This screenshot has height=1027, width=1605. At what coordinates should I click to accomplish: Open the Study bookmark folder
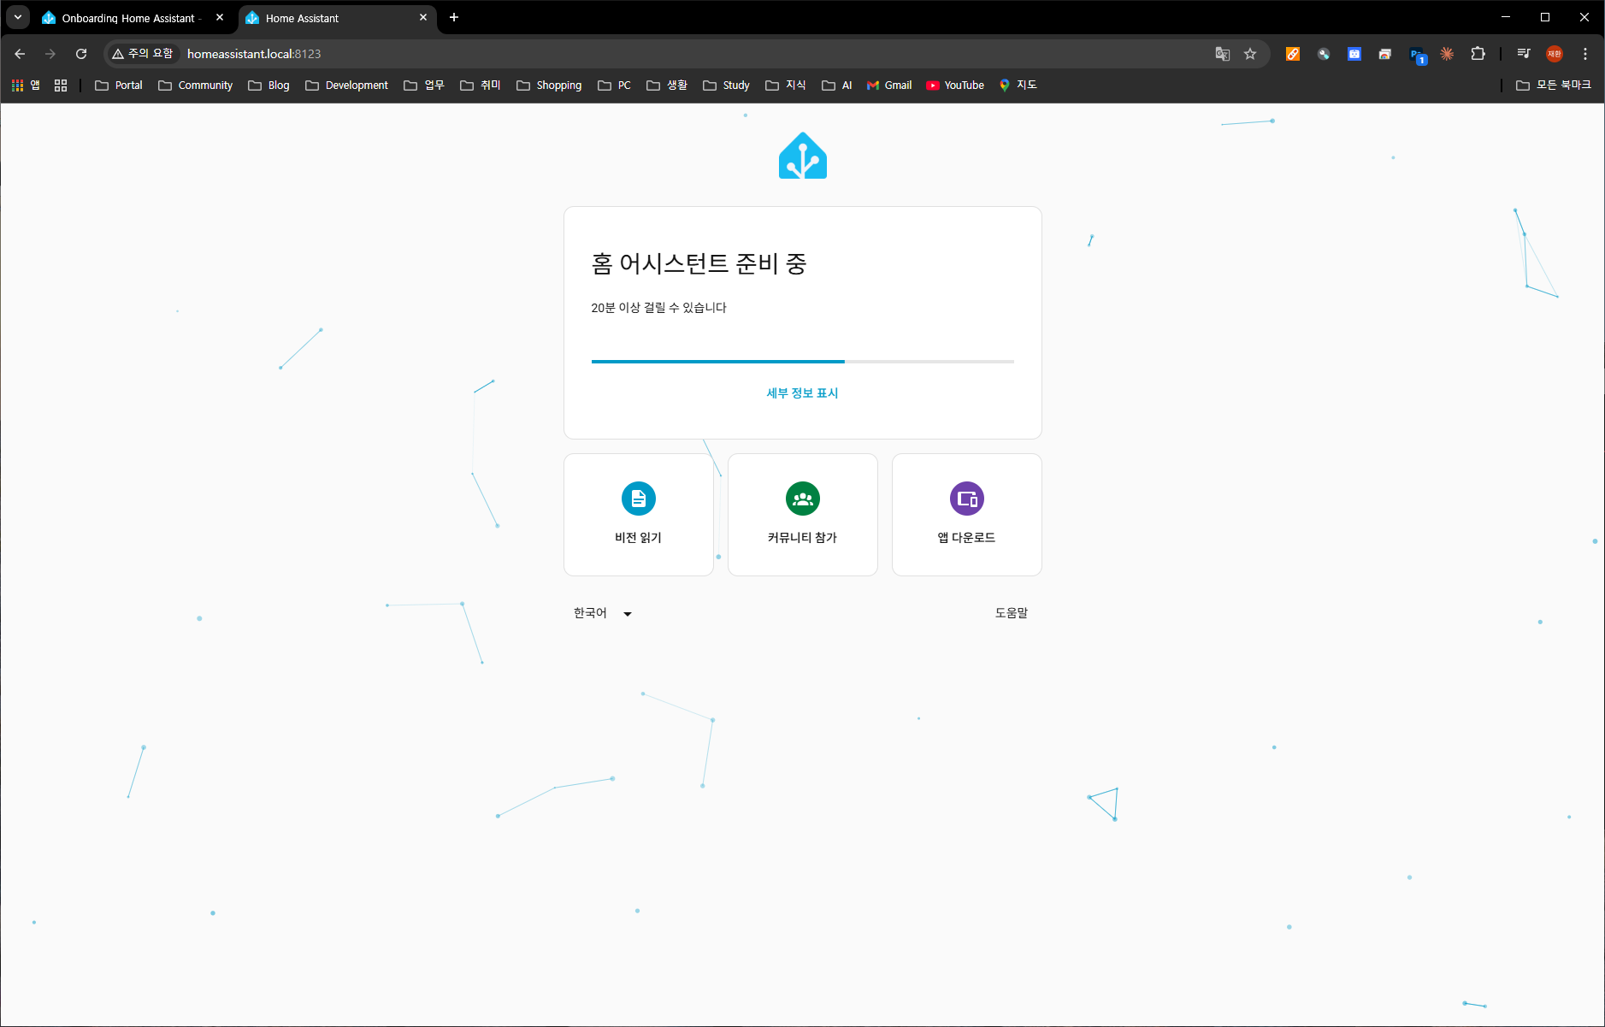[727, 86]
